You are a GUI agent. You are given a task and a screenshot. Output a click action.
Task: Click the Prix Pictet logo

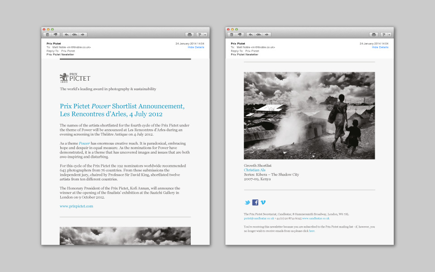(x=75, y=78)
